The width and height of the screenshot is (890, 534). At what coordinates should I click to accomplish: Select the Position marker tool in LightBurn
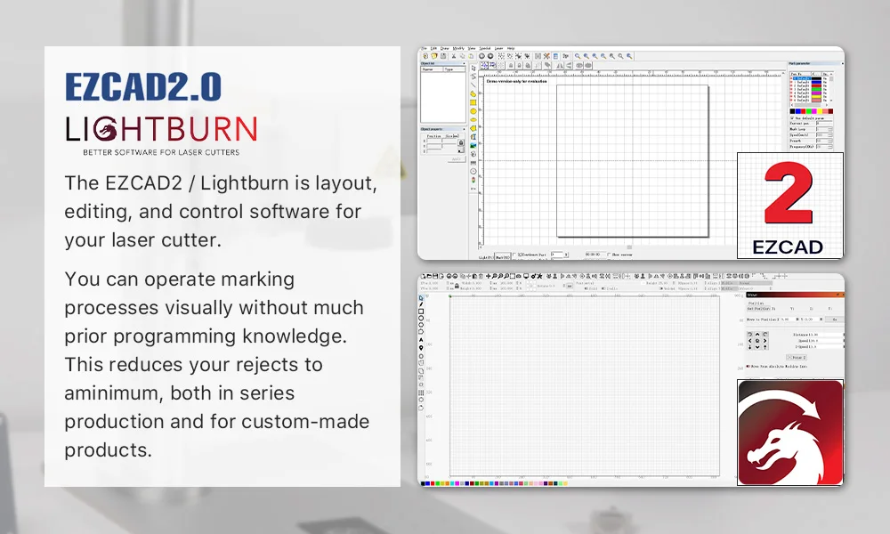click(x=421, y=348)
